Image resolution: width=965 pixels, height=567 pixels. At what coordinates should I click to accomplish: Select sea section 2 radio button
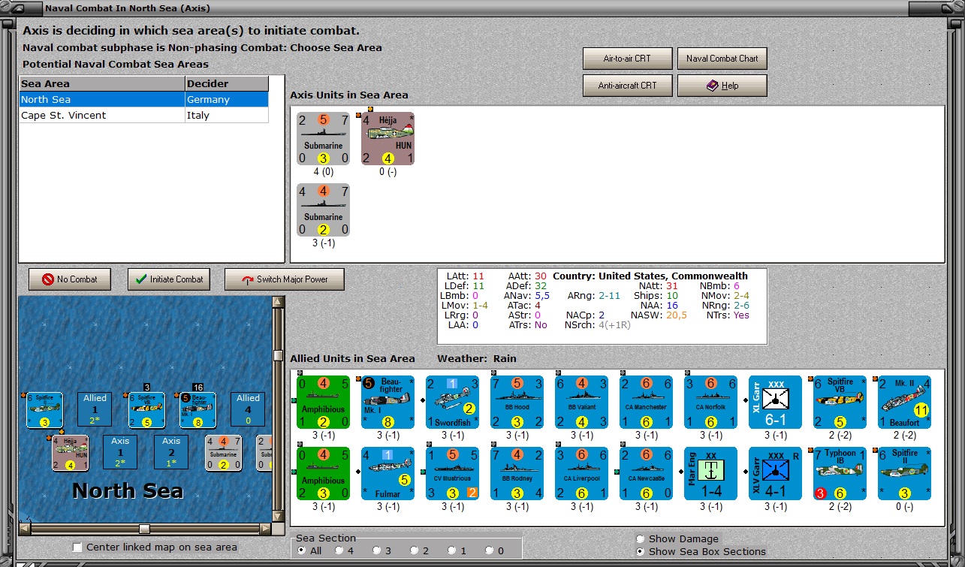pyautogui.click(x=415, y=550)
